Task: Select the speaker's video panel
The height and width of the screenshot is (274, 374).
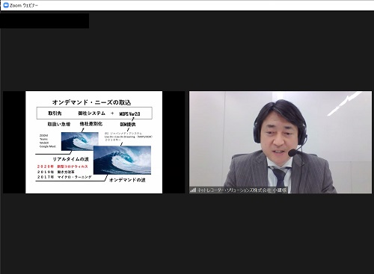Action: point(280,142)
